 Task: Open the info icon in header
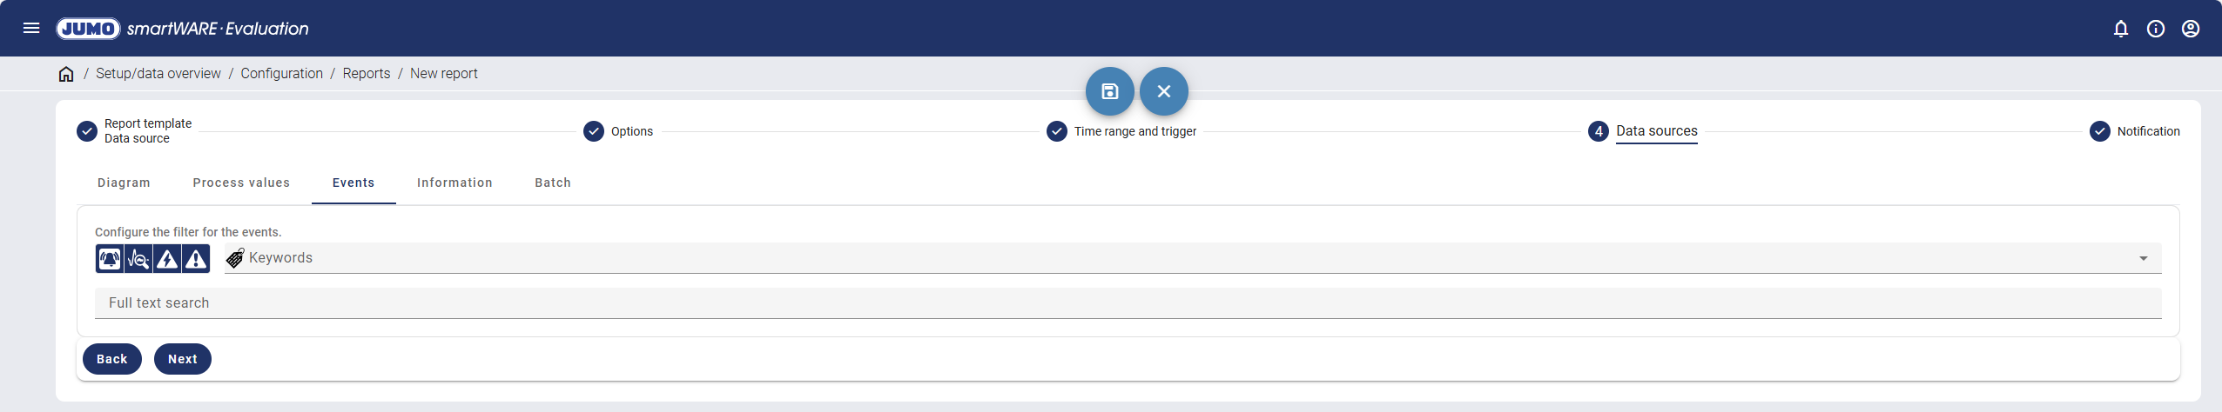click(x=2156, y=29)
